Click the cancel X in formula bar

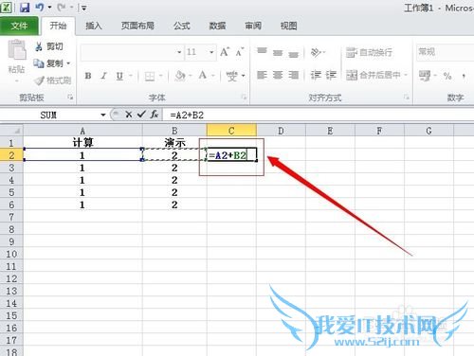(128, 115)
